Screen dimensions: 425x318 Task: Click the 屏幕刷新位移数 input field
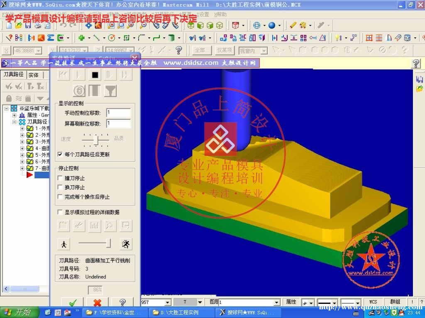click(x=118, y=124)
